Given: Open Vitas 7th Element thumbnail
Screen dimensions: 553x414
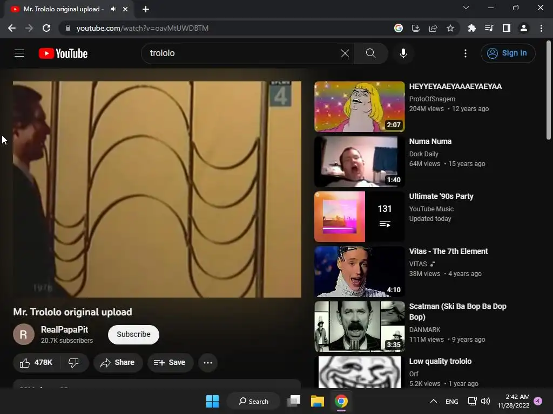Looking at the screenshot, I should (x=359, y=272).
